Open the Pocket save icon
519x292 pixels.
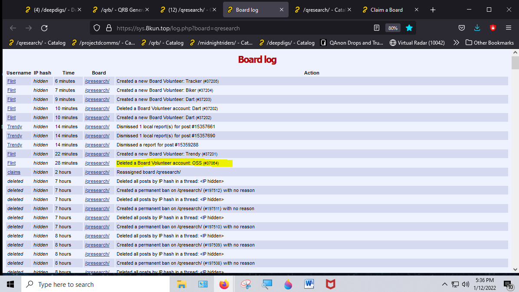462,28
